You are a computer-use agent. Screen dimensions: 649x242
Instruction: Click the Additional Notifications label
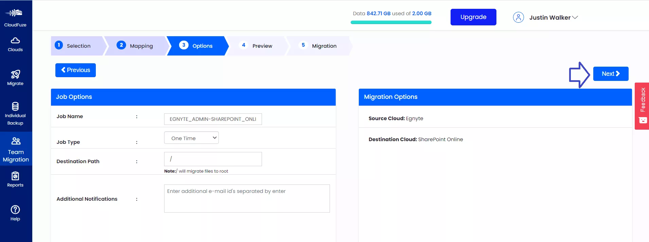(87, 199)
